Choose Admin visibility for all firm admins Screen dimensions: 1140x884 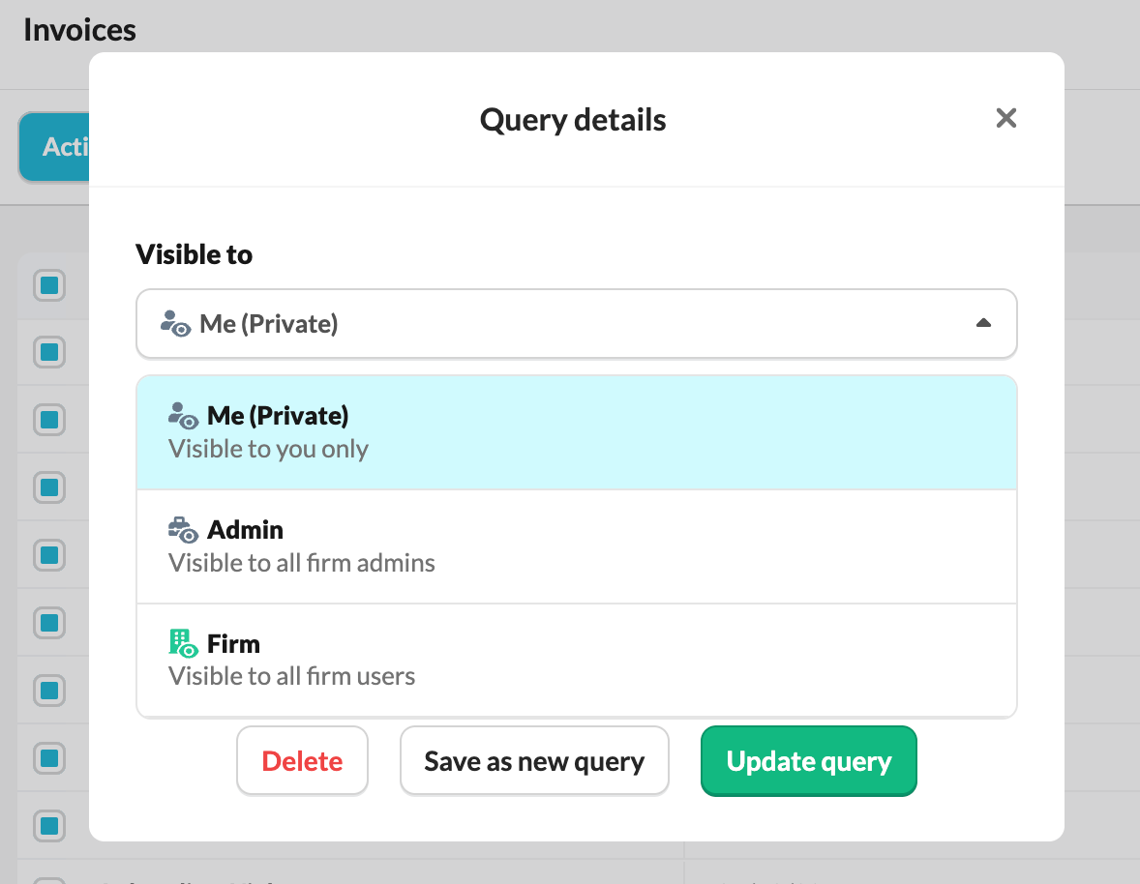(576, 546)
